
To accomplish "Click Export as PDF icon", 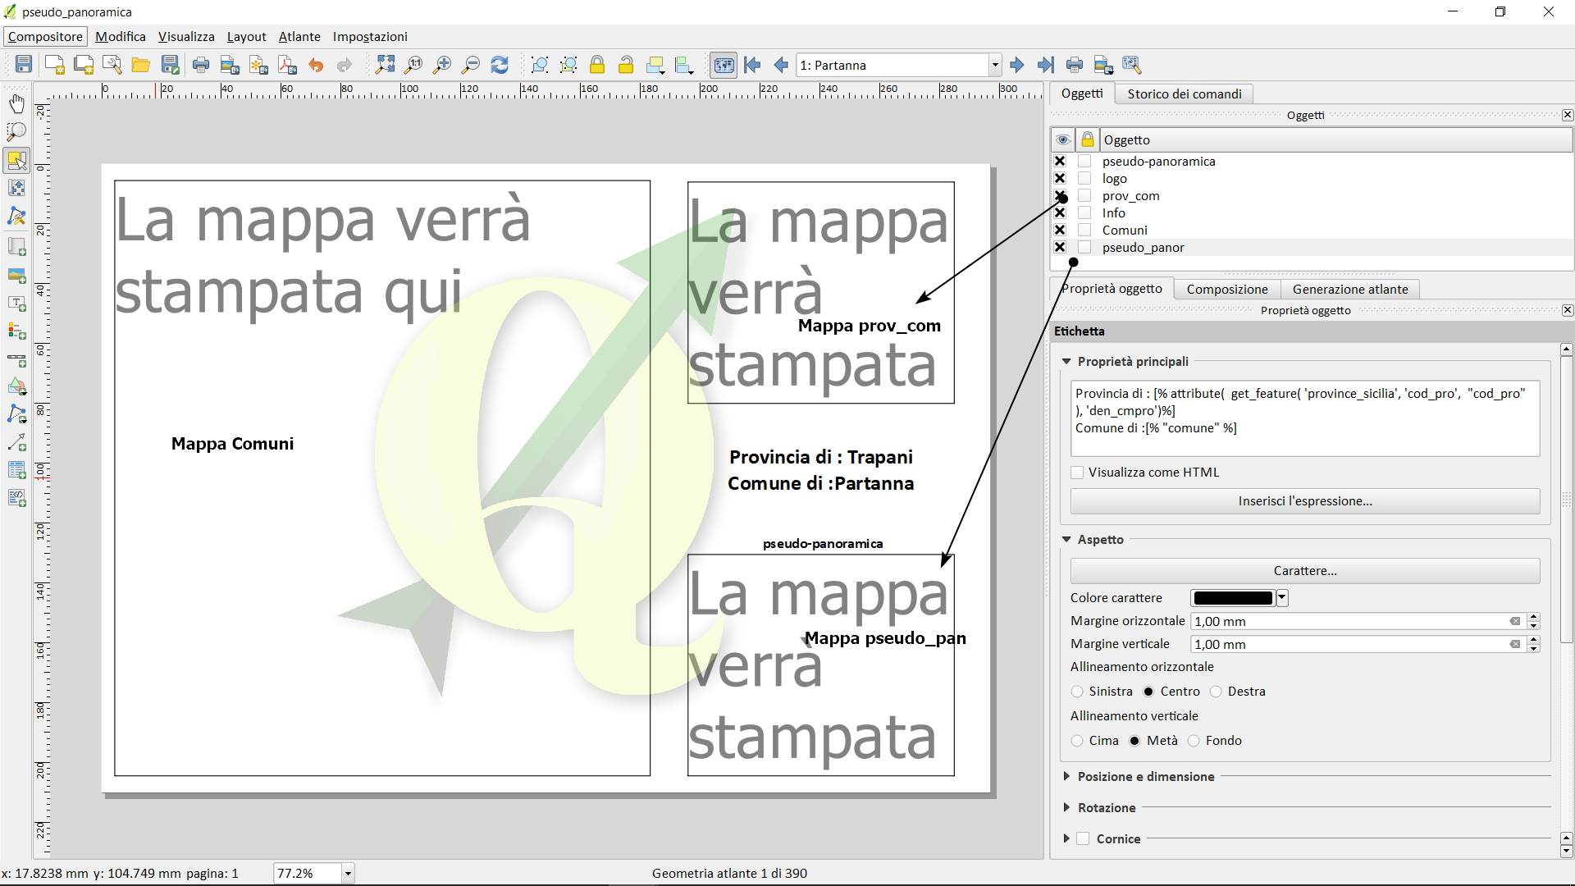I will point(287,65).
